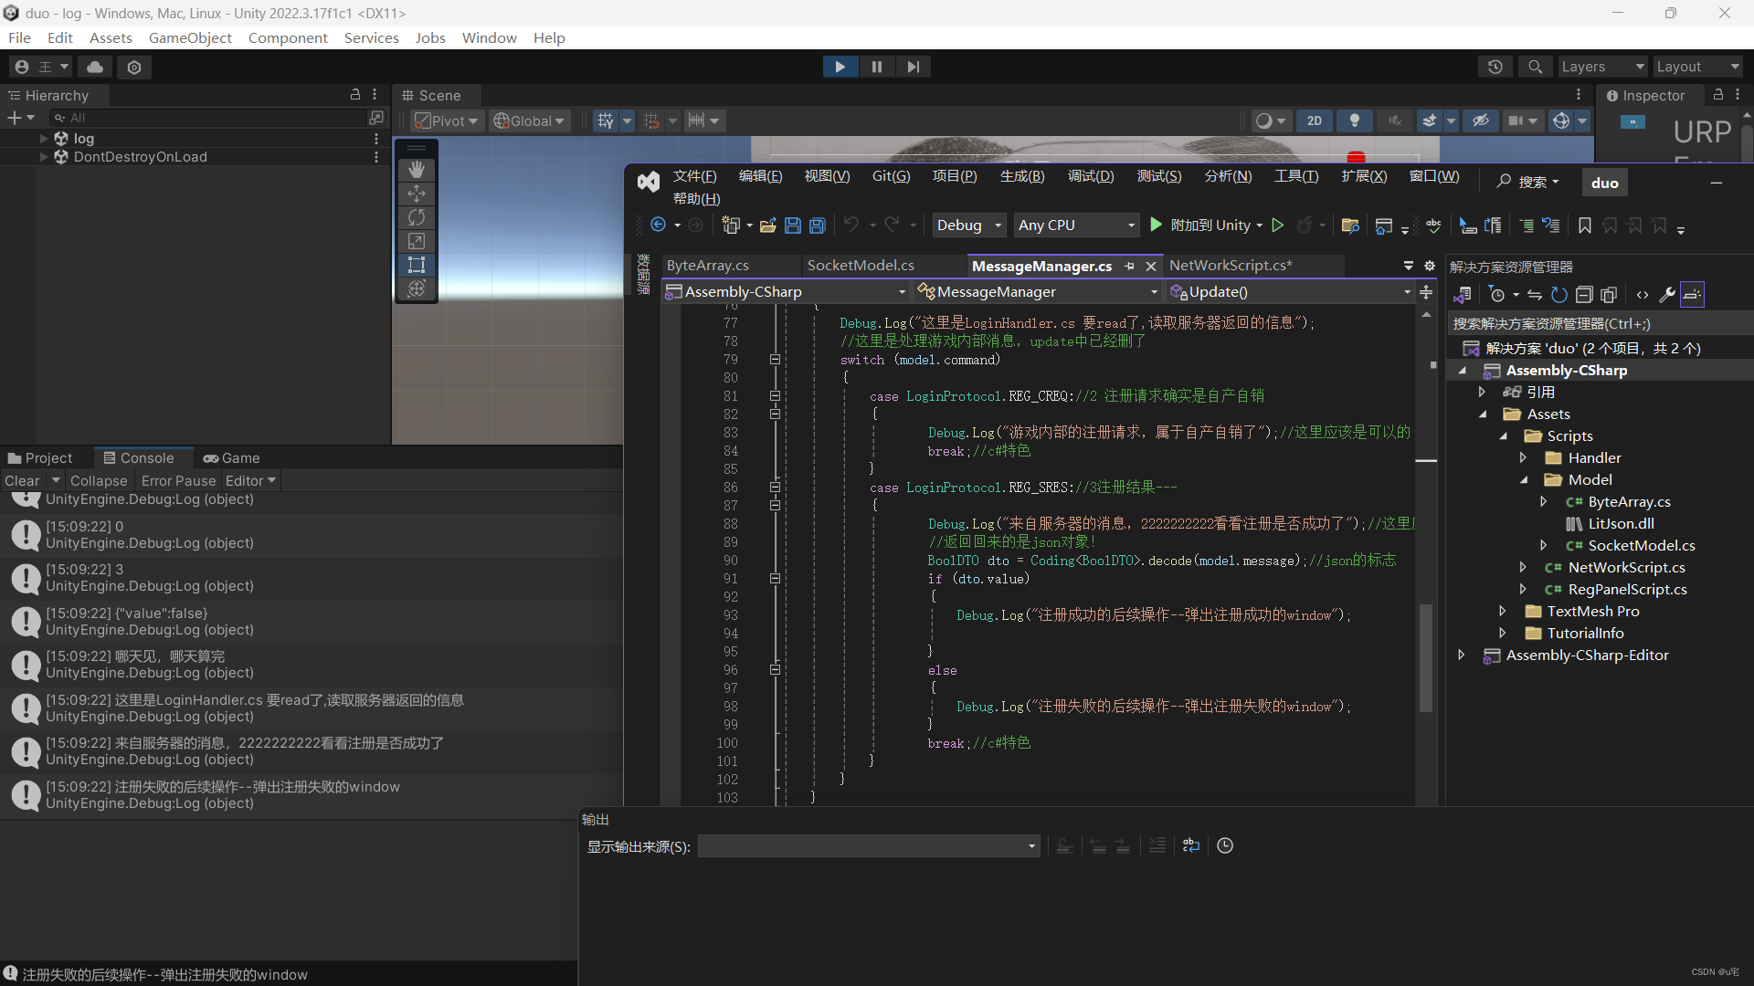The width and height of the screenshot is (1754, 986).
Task: Click the Attach to Unity icon button
Action: click(x=1153, y=226)
